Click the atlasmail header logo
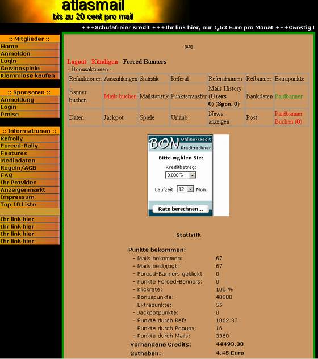Viewport: 318px width, 359px height. [x=93, y=10]
